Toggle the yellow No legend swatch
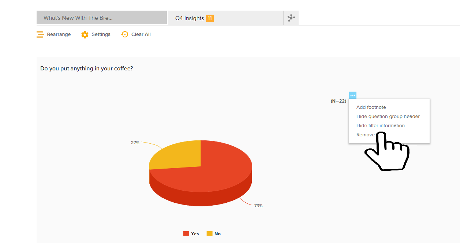The image size is (460, 243). [210, 234]
